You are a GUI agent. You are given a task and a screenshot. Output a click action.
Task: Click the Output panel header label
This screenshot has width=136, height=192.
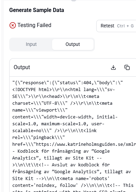(22, 67)
